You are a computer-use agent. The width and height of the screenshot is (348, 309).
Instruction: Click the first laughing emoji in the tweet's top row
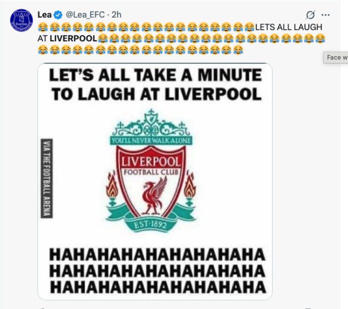(43, 27)
